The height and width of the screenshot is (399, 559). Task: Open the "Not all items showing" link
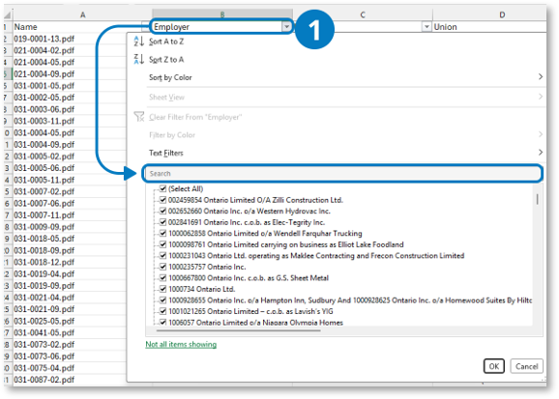[x=181, y=345]
